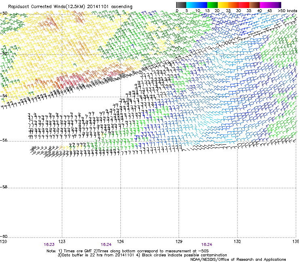Screen dimensions: 299x262
Task: Select the brown 35-40 knots legend swatch
Action: [255, 5]
